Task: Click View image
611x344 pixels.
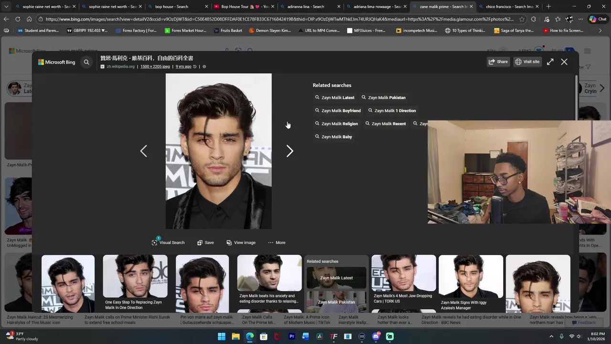Action: (241, 243)
